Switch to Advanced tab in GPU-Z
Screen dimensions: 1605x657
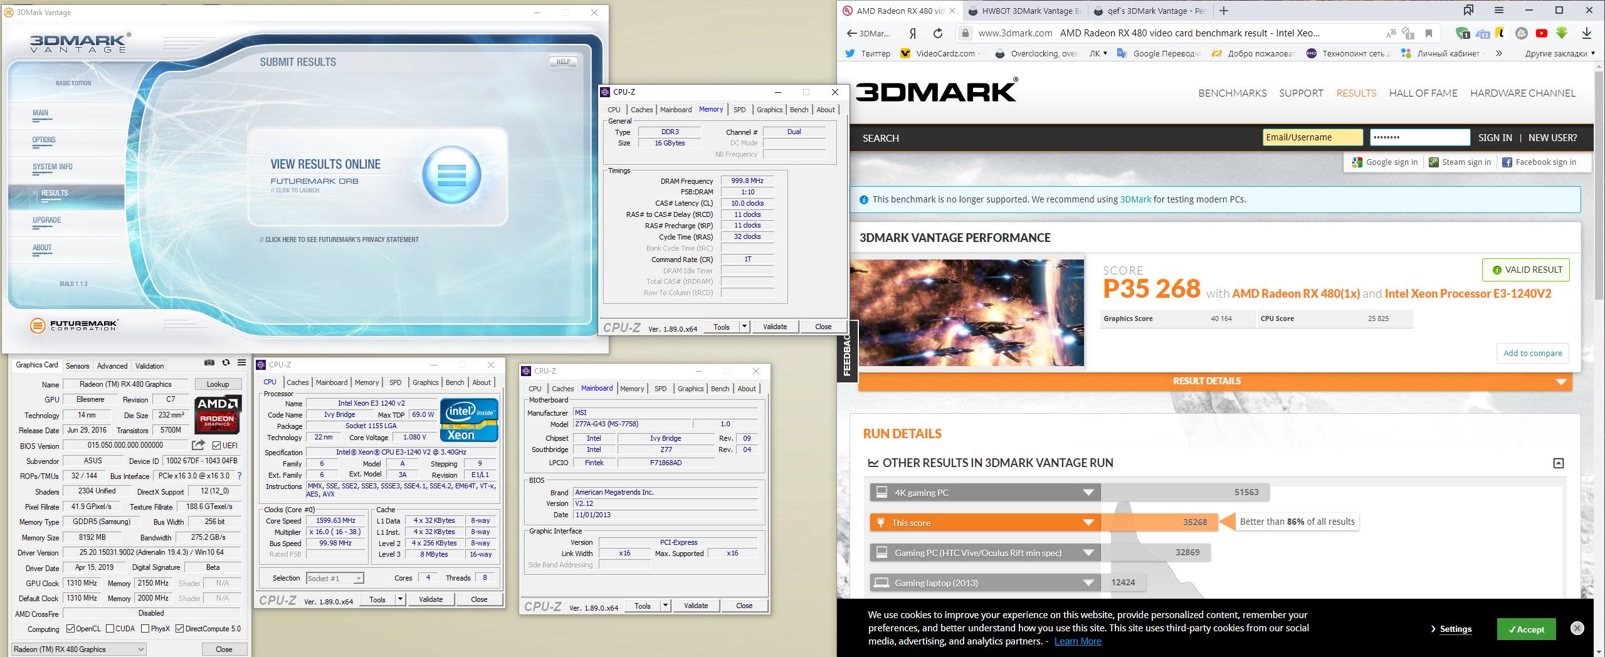pos(112,365)
